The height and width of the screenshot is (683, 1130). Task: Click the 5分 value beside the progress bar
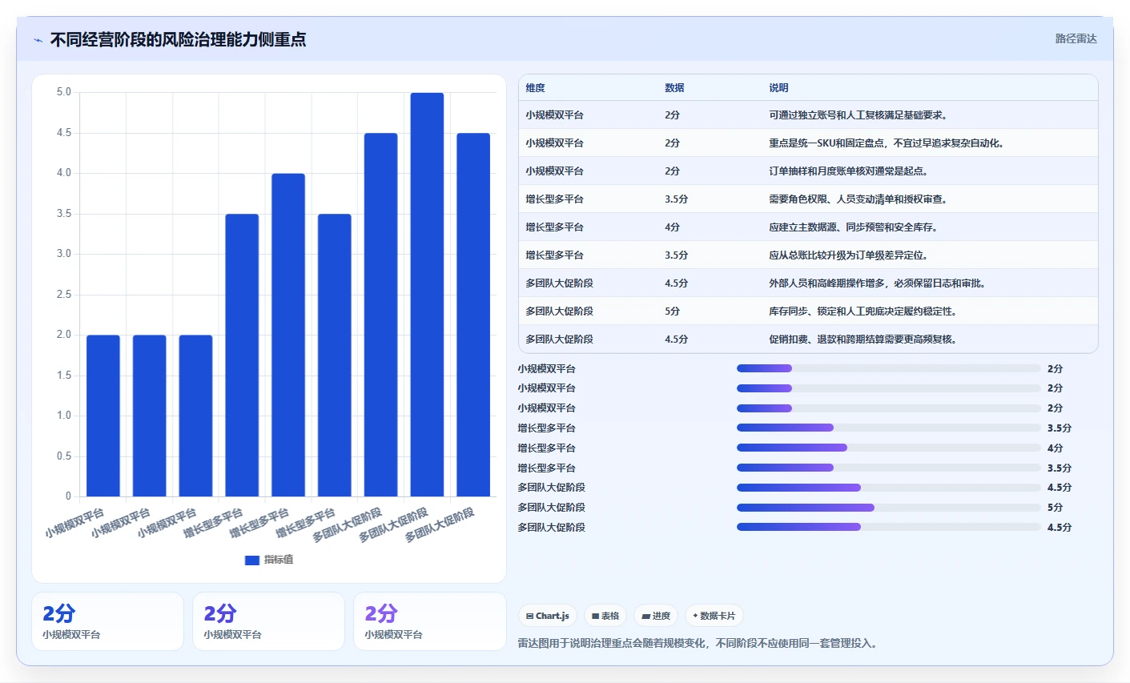click(x=1055, y=508)
